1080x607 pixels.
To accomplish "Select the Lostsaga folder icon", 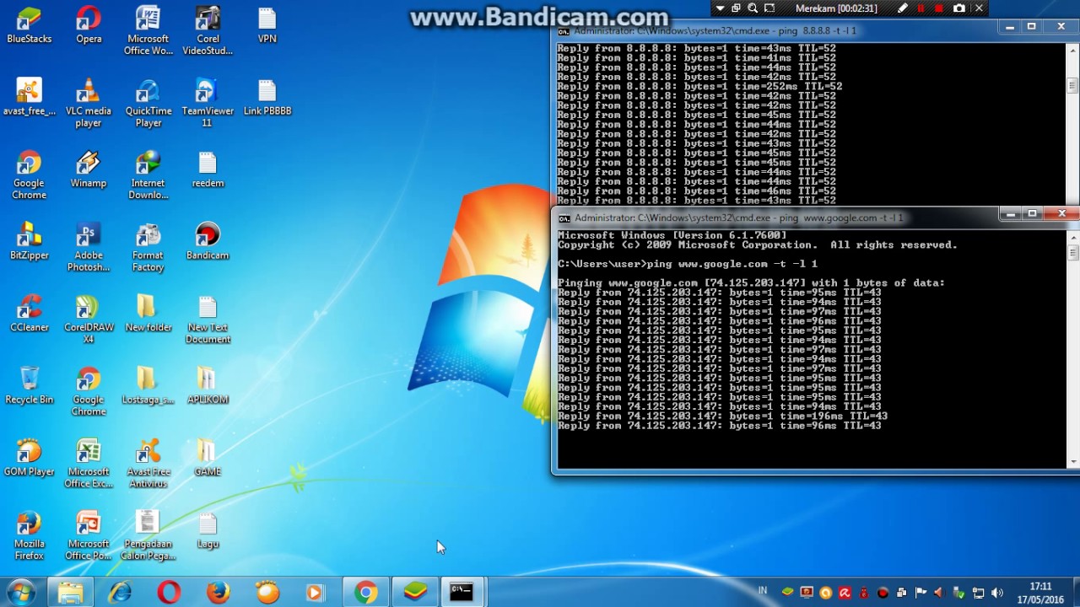I will [x=148, y=386].
